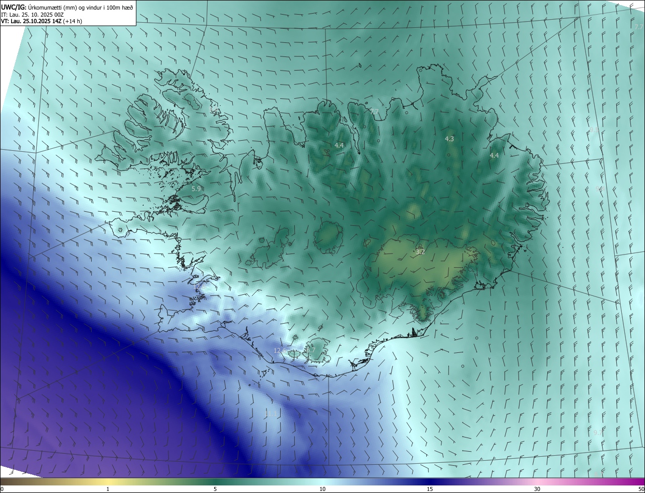Click the dark blue colorbar section above tick 15

coord(430,481)
